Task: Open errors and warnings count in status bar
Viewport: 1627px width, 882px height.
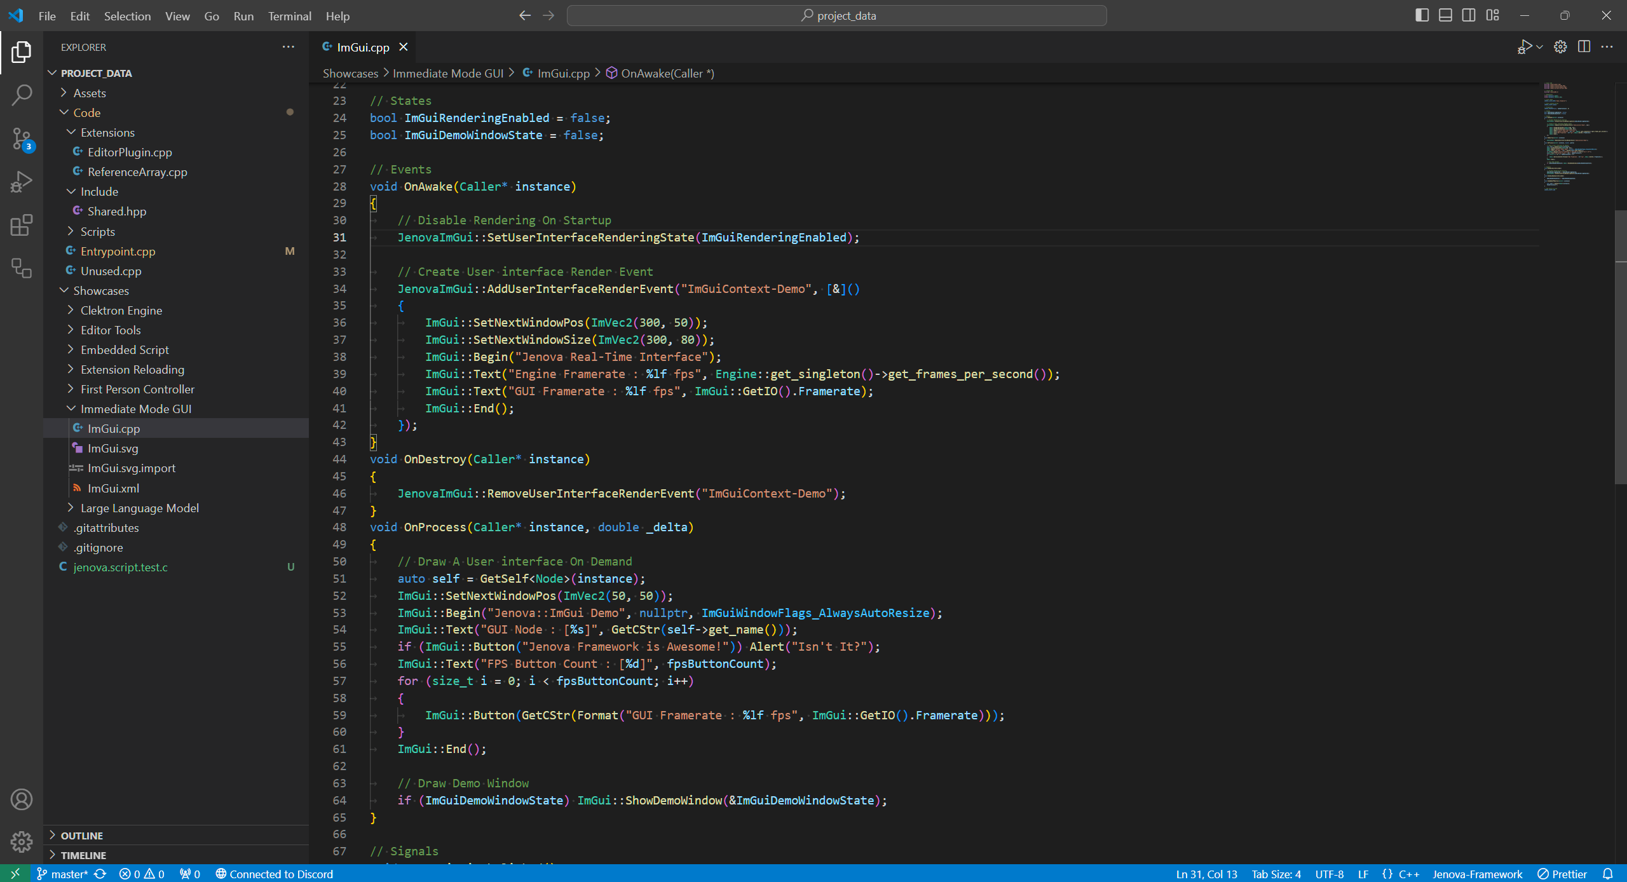Action: tap(142, 874)
